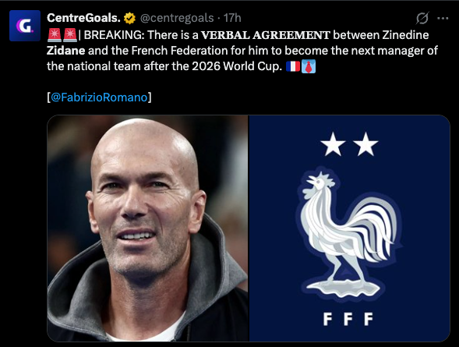The width and height of the screenshot is (459, 347).
Task: Follow the @FabrizioRomano mention link
Action: point(99,97)
